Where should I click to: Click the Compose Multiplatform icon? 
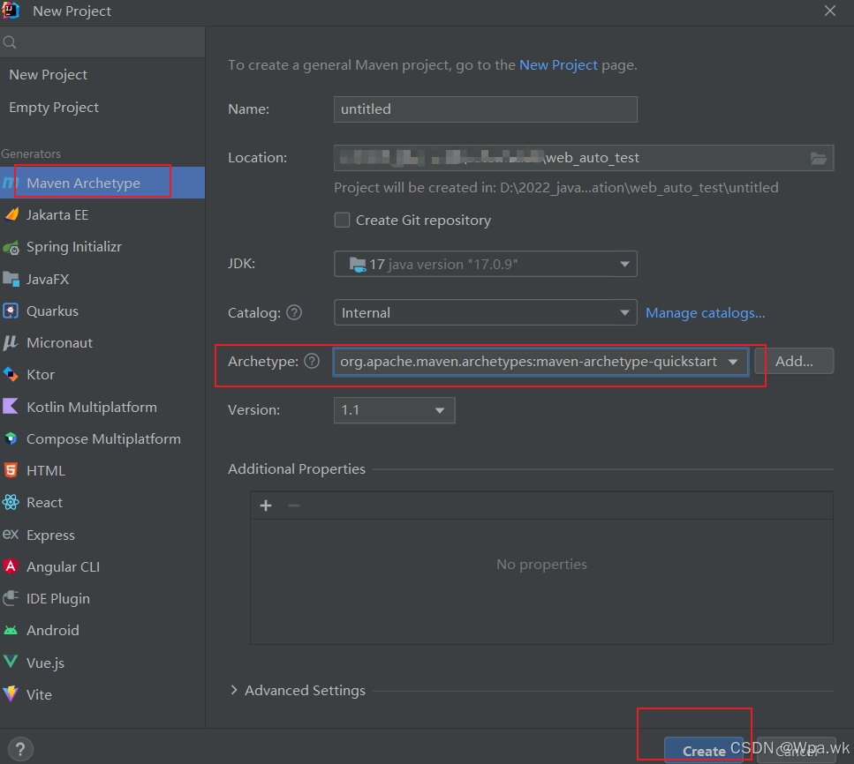click(x=11, y=438)
